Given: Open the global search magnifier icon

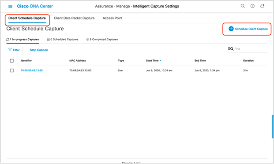Looking at the screenshot, I should [x=243, y=6].
